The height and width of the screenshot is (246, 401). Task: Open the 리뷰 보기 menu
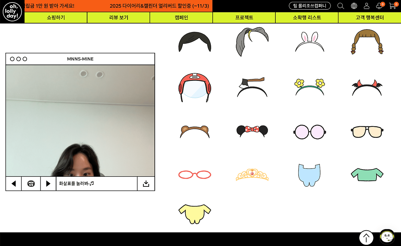pyautogui.click(x=119, y=18)
